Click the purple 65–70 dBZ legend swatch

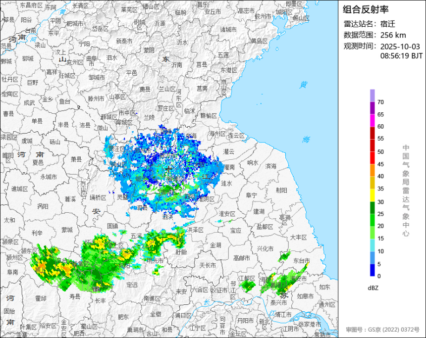pyautogui.click(x=372, y=108)
